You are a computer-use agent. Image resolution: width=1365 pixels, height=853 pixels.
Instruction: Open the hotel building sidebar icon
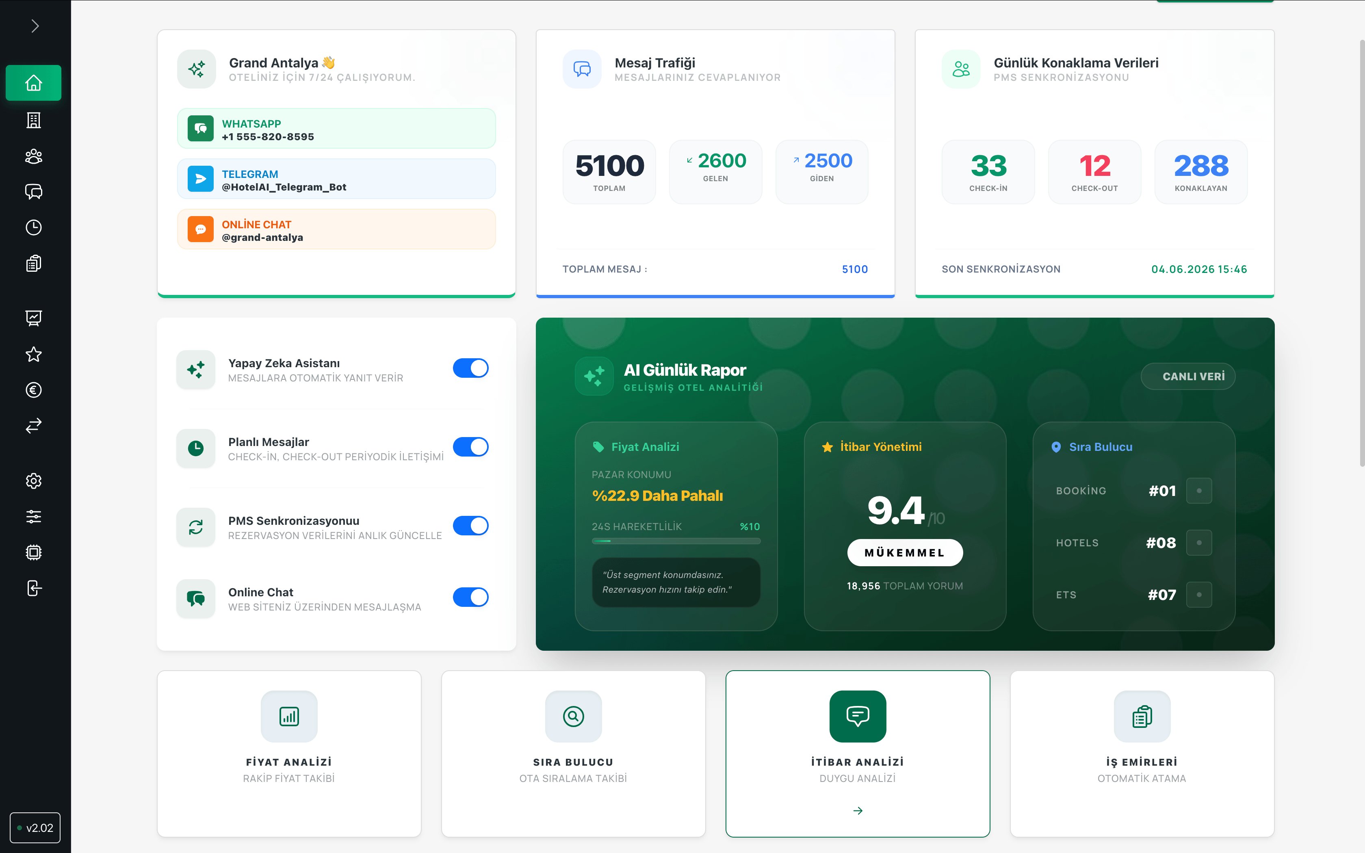click(34, 119)
